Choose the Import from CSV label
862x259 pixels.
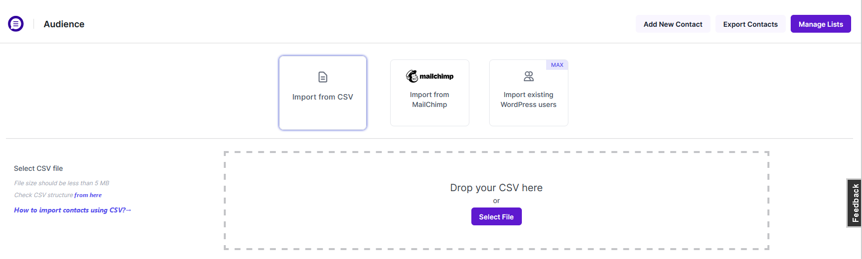(323, 97)
